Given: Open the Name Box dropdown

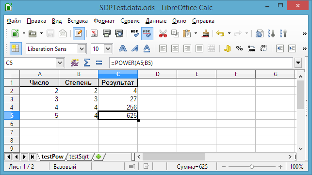Looking at the screenshot, I should pyautogui.click(x=60, y=63).
